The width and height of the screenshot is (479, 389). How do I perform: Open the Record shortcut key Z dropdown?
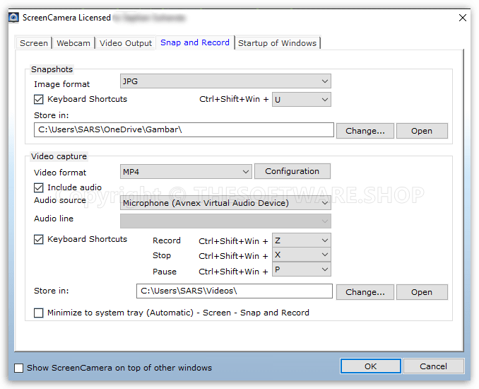301,240
